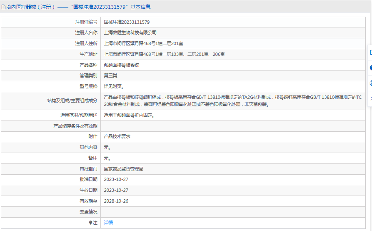Click model spec value 详见附页。

(114, 86)
